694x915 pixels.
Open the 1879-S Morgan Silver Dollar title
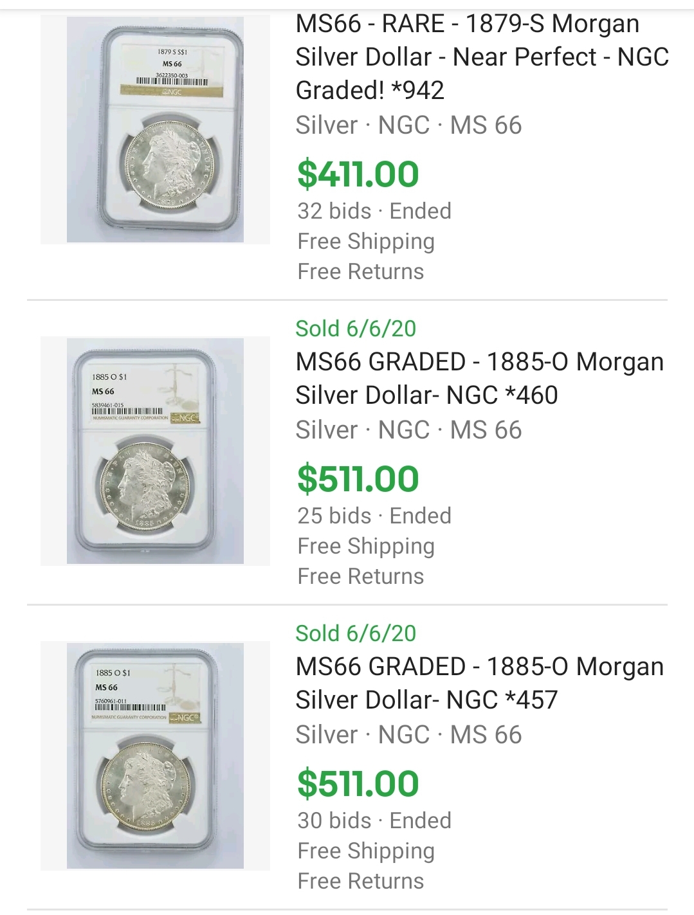481,57
